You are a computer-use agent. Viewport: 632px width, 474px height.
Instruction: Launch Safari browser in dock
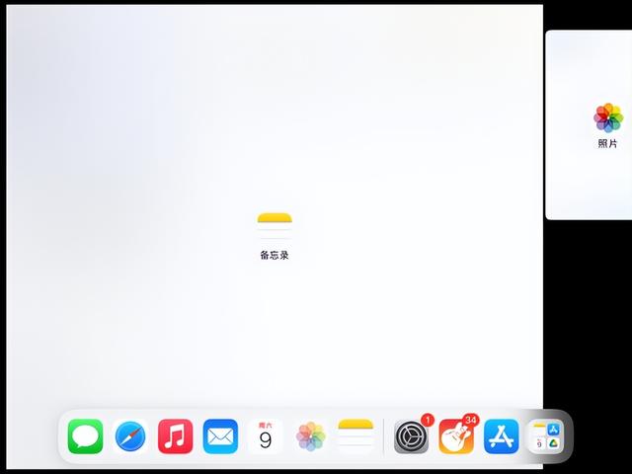coord(130,435)
